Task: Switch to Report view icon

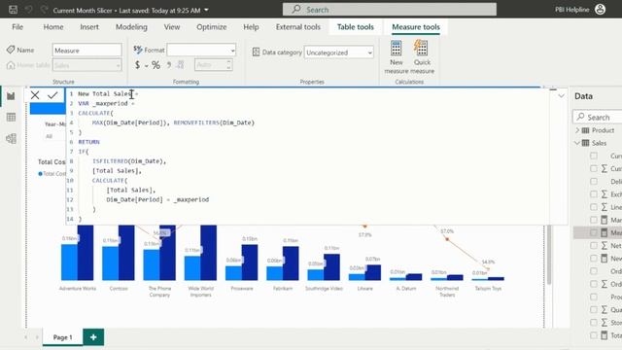Action: click(x=11, y=96)
